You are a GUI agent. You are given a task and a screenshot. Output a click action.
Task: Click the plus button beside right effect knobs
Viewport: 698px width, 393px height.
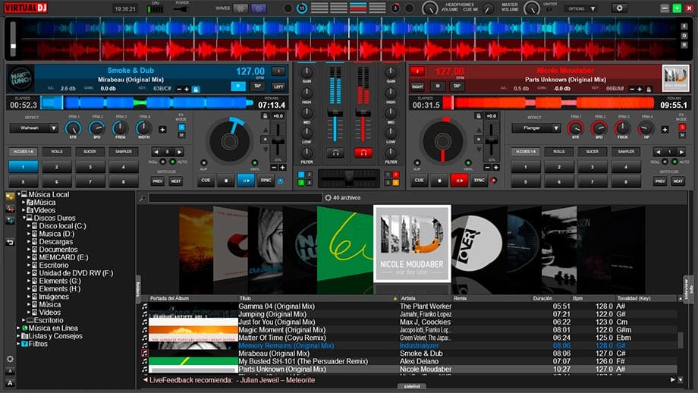tap(665, 130)
